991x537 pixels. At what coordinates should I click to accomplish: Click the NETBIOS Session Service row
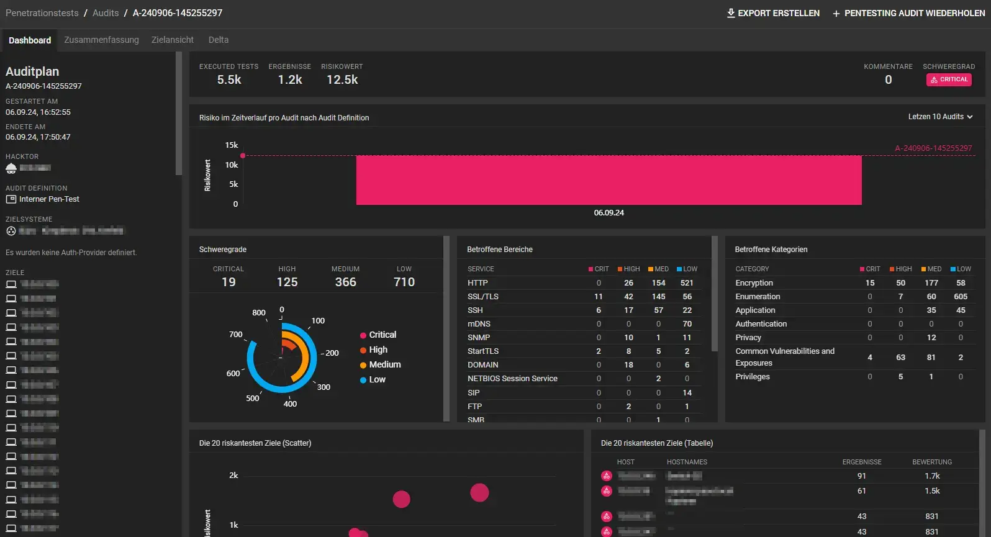[x=584, y=379]
